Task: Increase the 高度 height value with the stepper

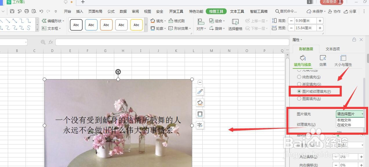Action: click(x=320, y=21)
